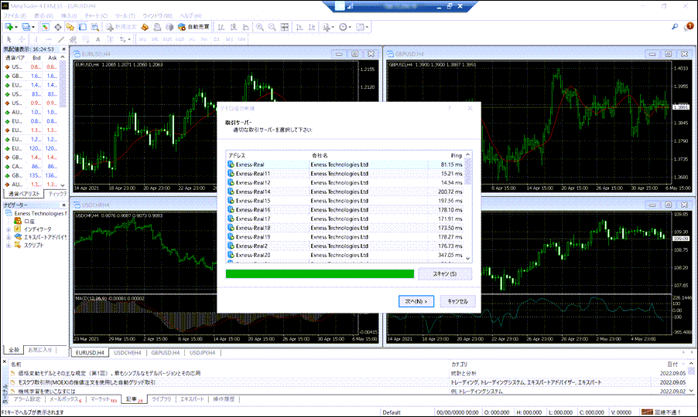Toggle the Navigator star-folder icon
This screenshot has height=417, width=698.
coord(70,26)
